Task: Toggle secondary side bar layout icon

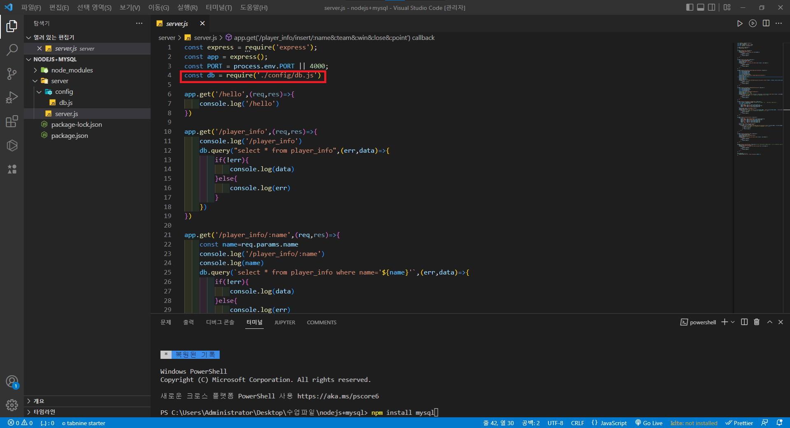Action: (x=711, y=7)
